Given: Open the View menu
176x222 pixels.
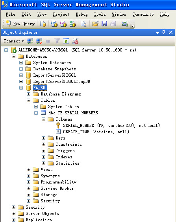Looking at the screenshot, I should tap(42, 15).
